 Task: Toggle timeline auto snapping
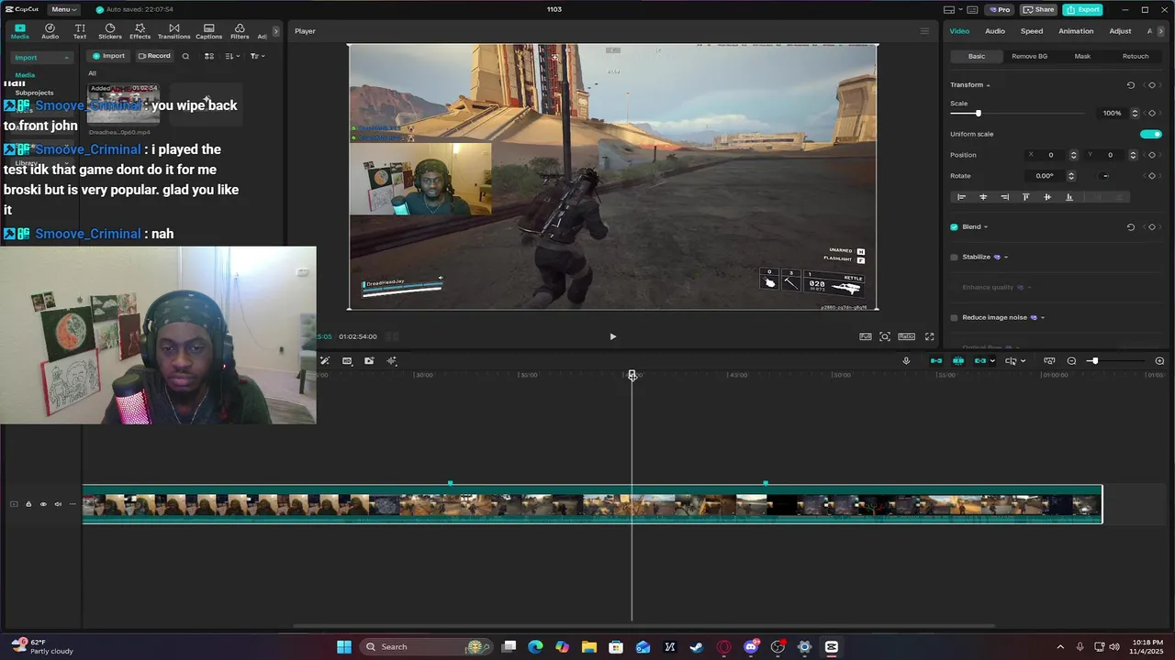958,361
